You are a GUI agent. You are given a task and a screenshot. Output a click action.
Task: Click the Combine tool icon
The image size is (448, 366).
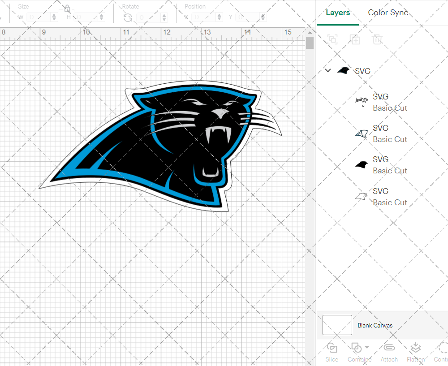coord(356,348)
